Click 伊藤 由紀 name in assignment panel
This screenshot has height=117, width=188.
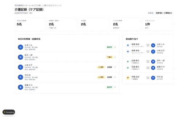point(135,77)
